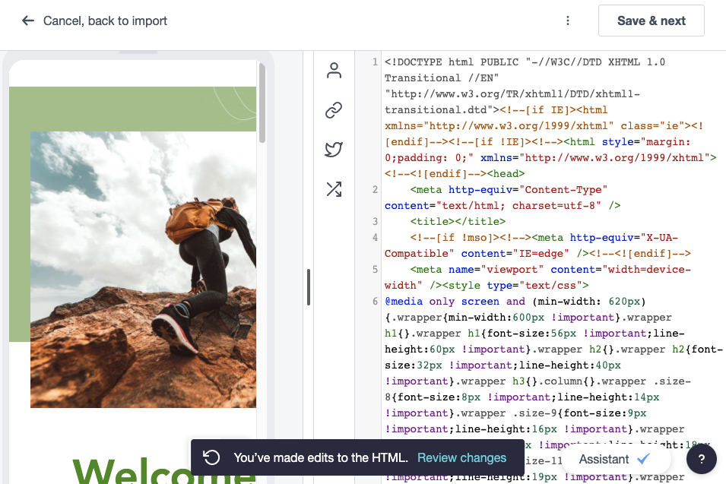Screen dimensions: 726x484
Task: Click the hiking photo in the email preview
Action: point(143,270)
